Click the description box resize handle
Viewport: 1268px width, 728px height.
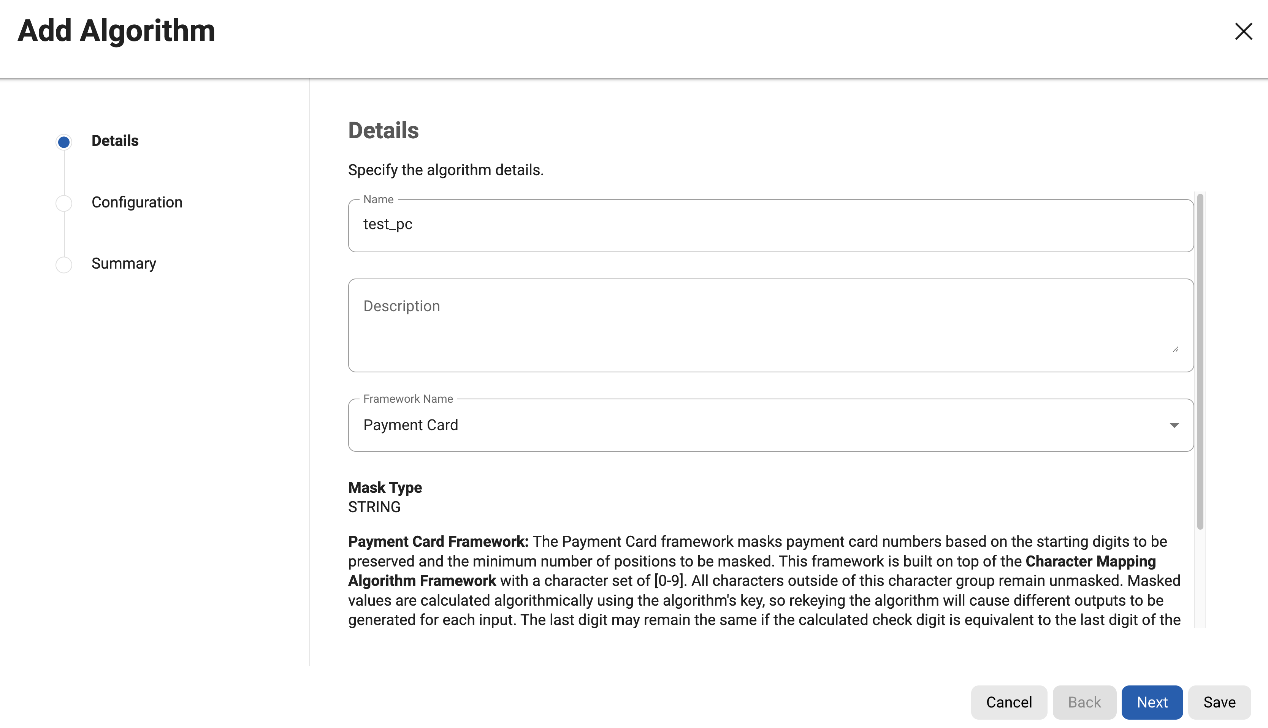coord(1176,349)
